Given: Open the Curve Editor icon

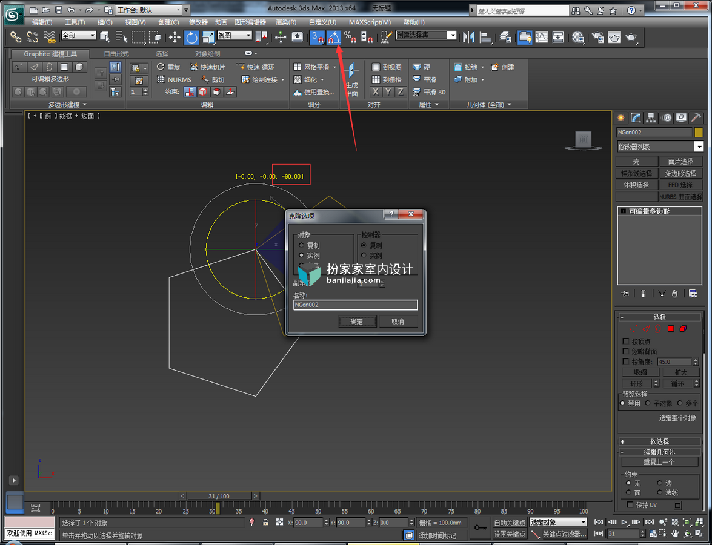Looking at the screenshot, I should (542, 37).
